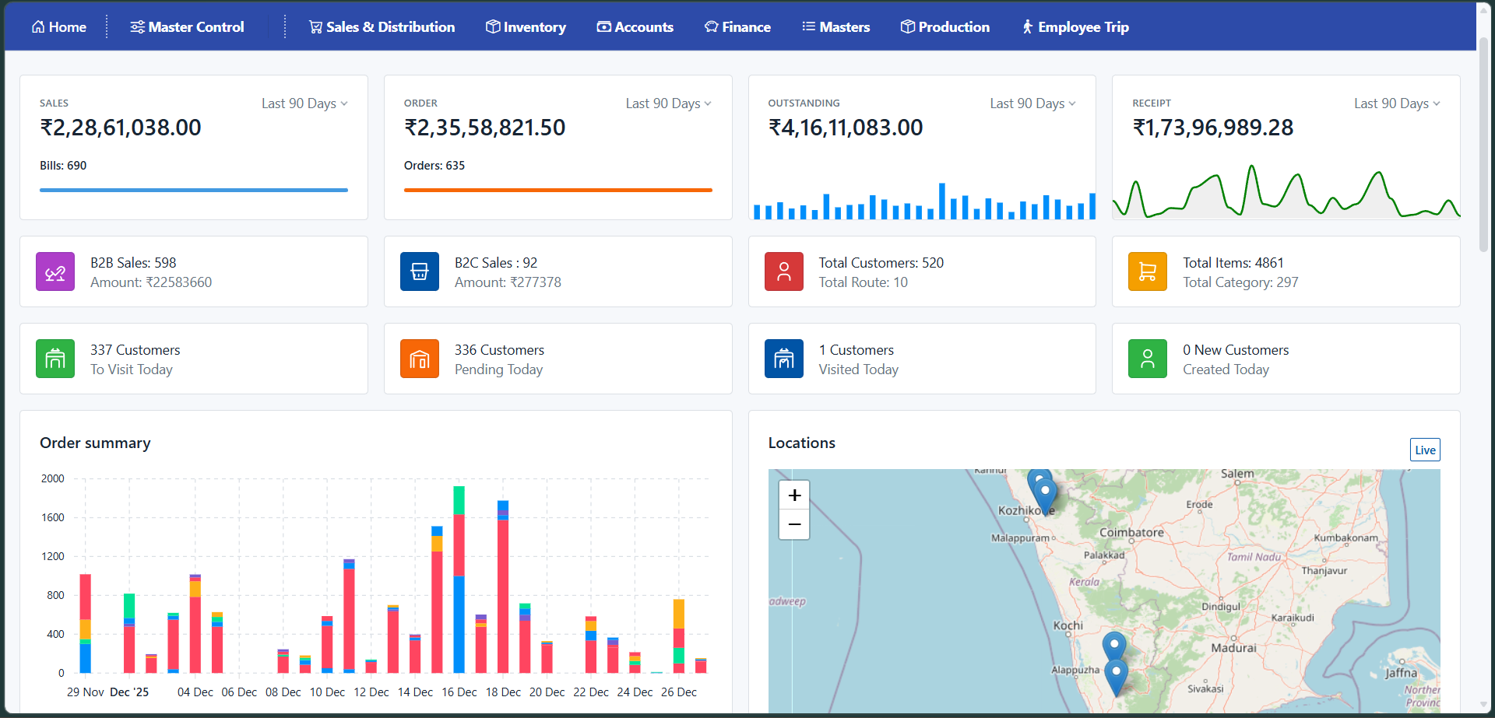The width and height of the screenshot is (1495, 718).
Task: Click the green Customers To Visit icon
Action: [x=55, y=359]
